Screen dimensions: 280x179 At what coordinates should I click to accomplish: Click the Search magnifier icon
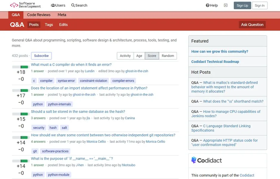(x=73, y=5)
